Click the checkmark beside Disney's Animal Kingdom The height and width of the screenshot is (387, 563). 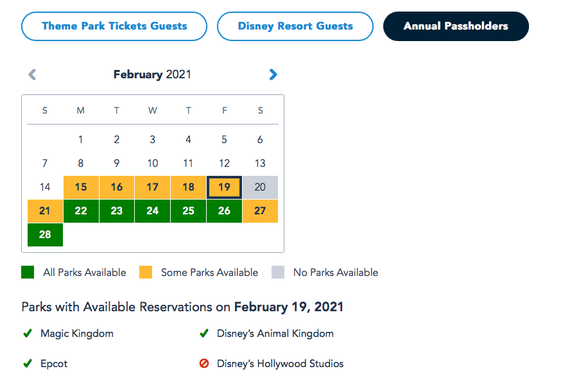click(x=204, y=334)
